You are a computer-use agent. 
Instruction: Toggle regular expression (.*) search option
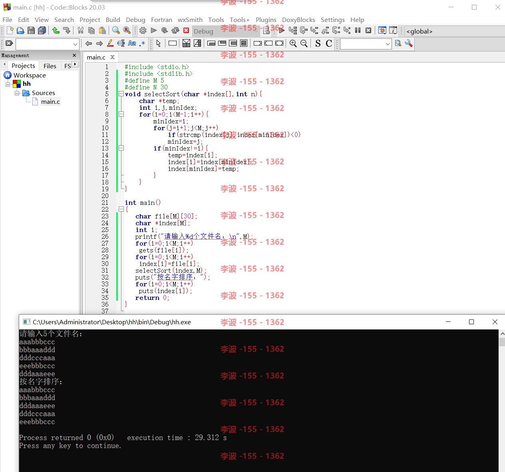[142, 44]
